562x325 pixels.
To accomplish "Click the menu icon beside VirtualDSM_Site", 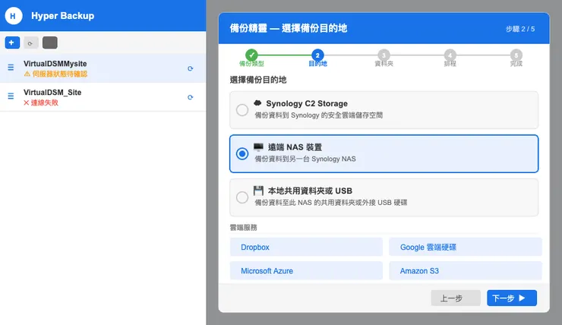I will point(11,96).
